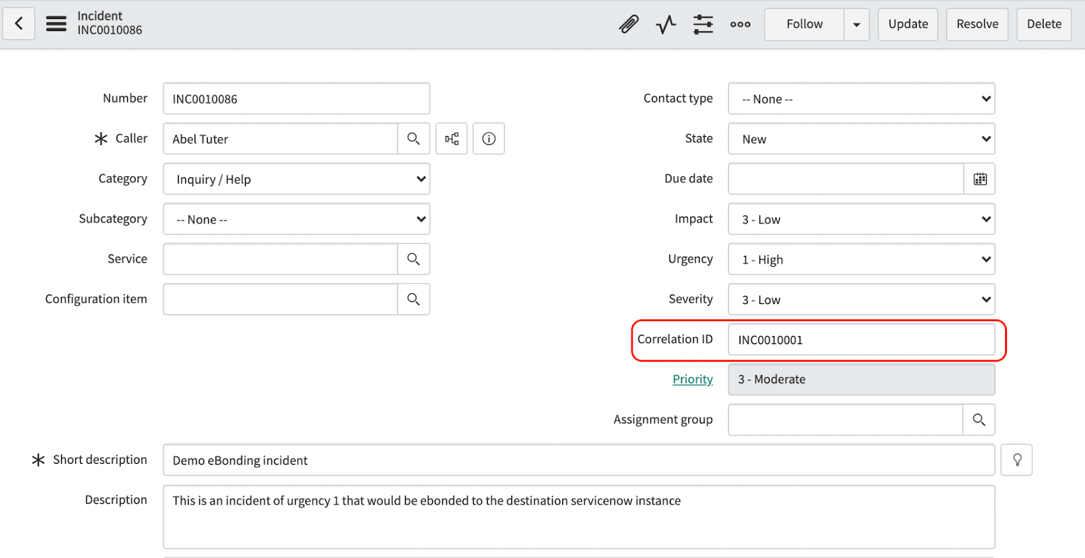Click into the Service input field
This screenshot has width=1085, height=558.
[x=281, y=259]
